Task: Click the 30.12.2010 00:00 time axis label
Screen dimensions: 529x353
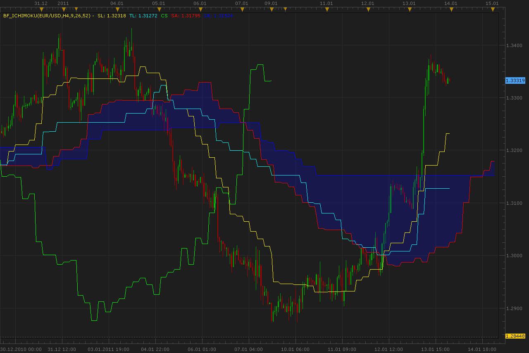Action: [21, 349]
